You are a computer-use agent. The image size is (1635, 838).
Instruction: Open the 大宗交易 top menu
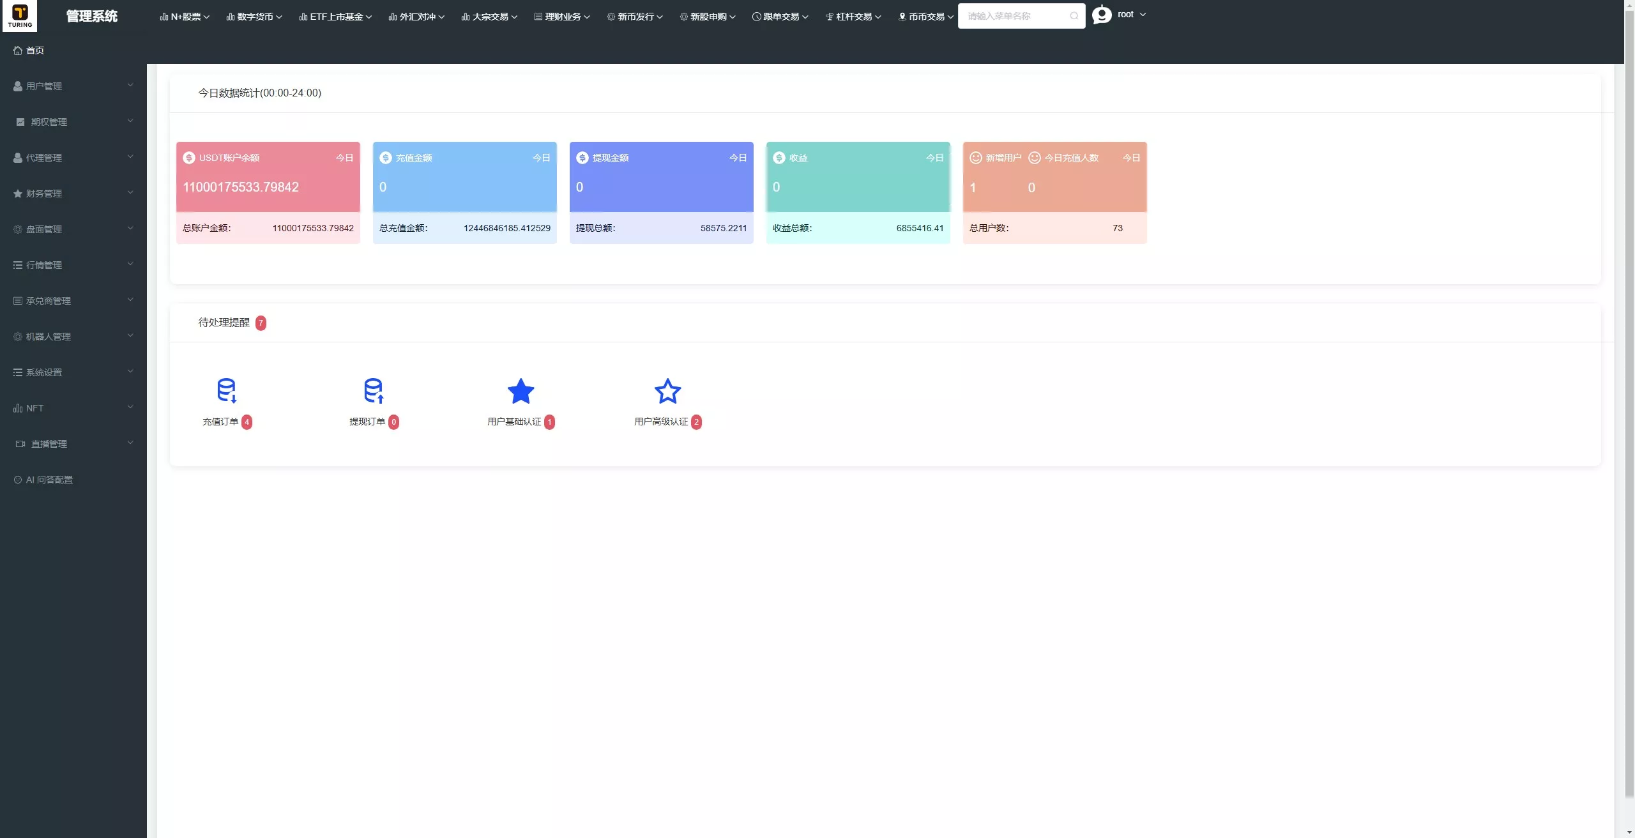(x=489, y=17)
